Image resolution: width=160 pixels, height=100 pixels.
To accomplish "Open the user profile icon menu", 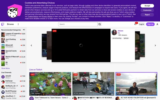I will point(157,24).
